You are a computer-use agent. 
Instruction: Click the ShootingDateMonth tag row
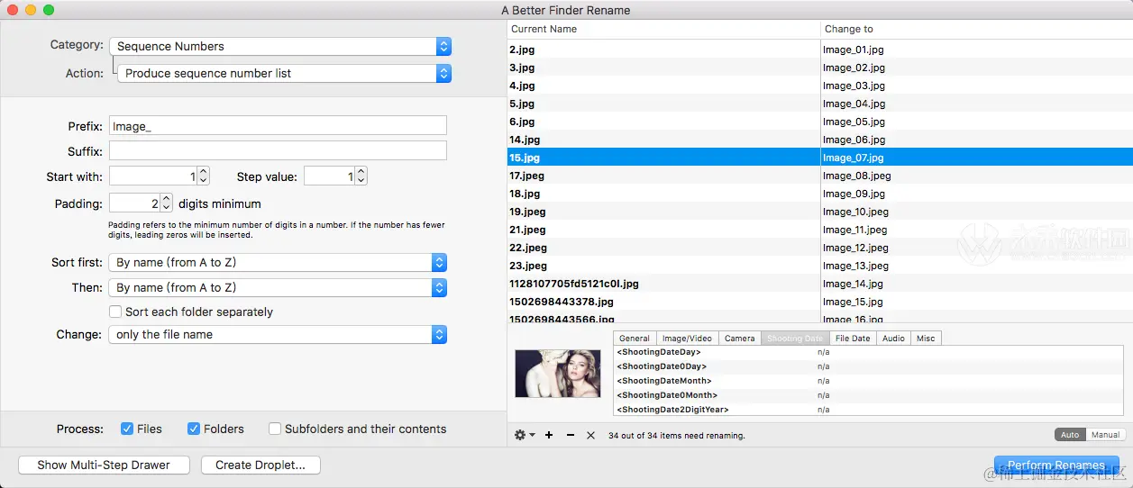869,381
